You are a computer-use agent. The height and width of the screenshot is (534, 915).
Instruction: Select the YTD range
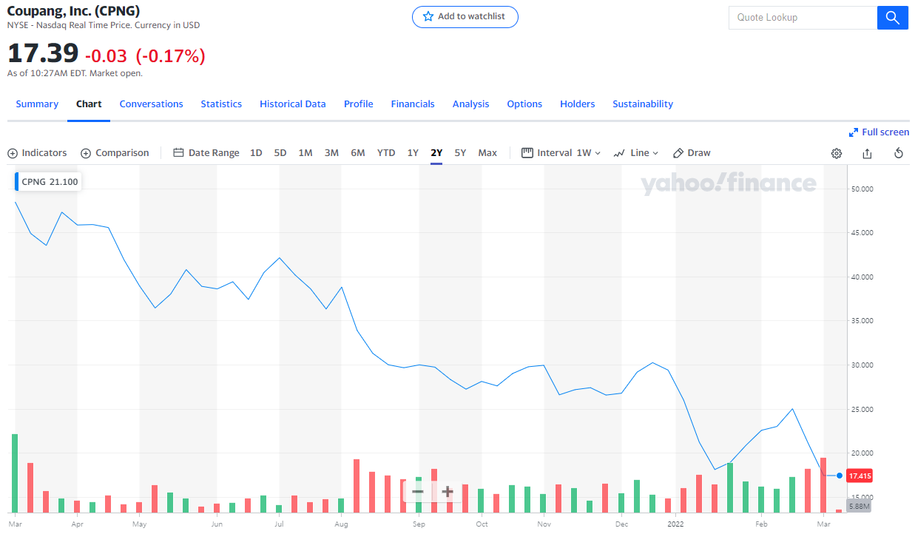[x=386, y=153]
